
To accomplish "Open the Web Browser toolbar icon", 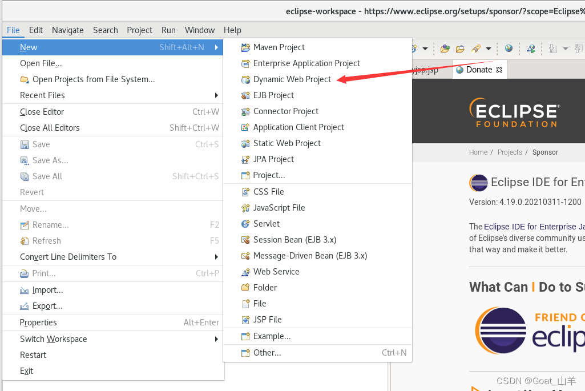I will 509,48.
